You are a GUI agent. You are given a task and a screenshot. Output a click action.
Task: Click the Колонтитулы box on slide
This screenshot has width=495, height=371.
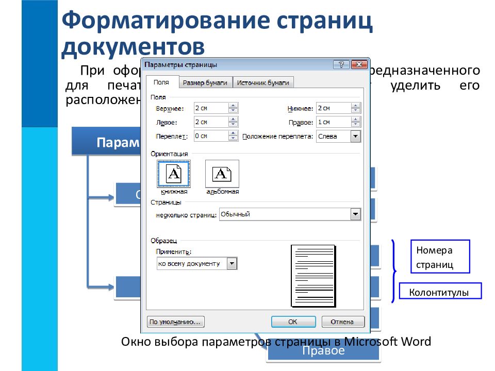pyautogui.click(x=439, y=293)
